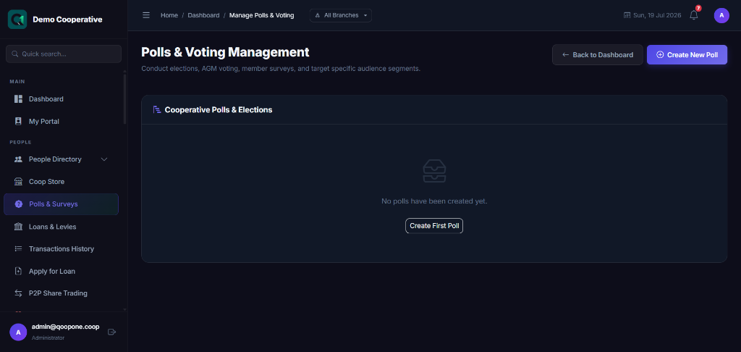Expand the People Directory chevron

point(104,159)
